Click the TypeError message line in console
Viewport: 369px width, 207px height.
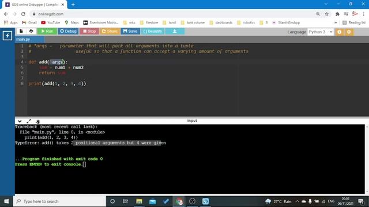click(x=91, y=143)
